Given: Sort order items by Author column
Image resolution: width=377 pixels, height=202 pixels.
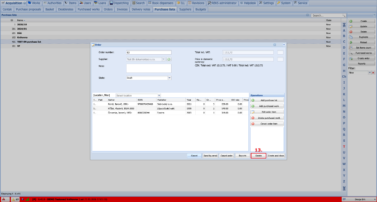Looking at the screenshot, I should click(x=122, y=100).
